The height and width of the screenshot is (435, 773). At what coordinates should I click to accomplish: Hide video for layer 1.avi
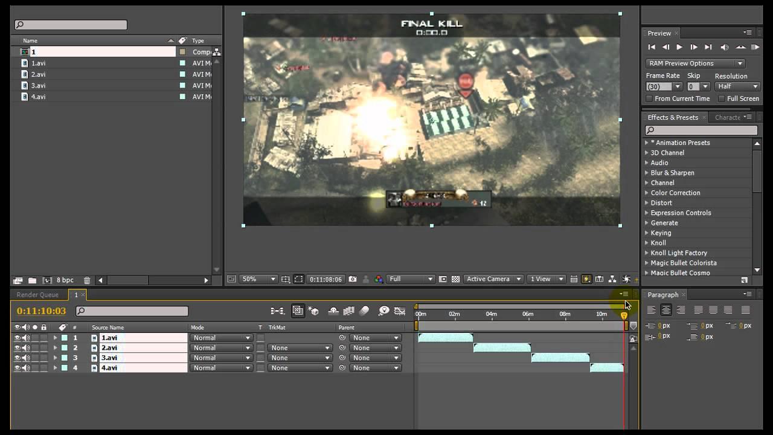pos(18,338)
